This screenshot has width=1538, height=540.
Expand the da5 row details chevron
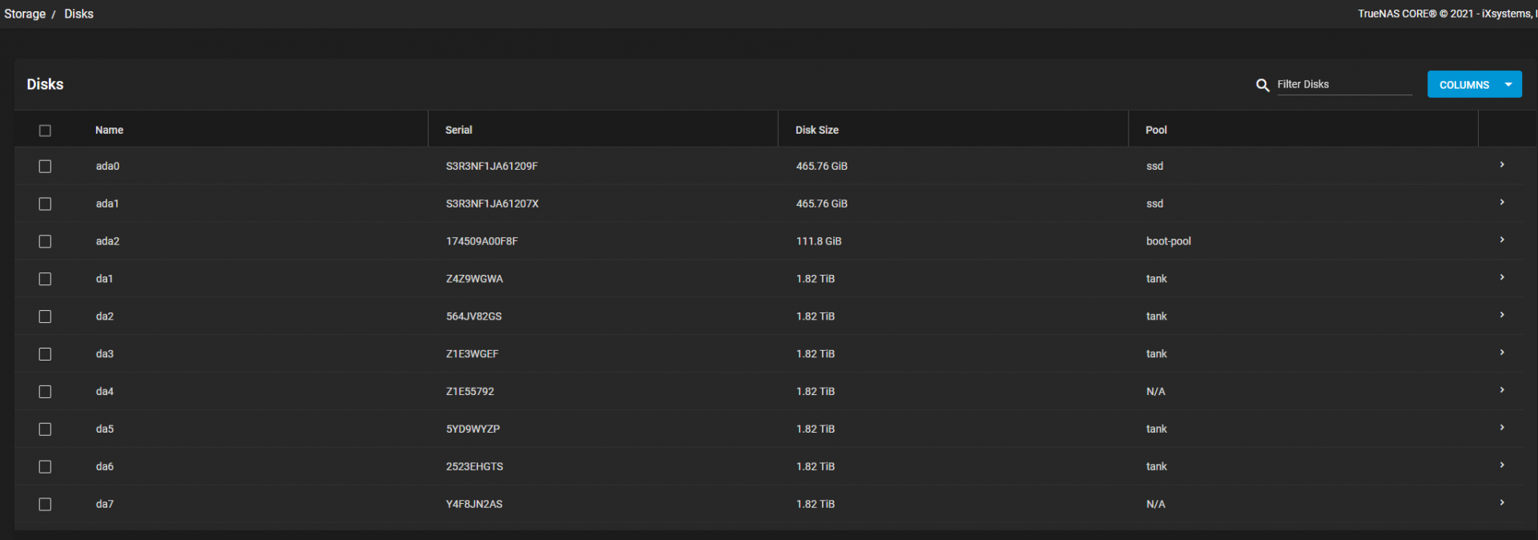(x=1502, y=428)
